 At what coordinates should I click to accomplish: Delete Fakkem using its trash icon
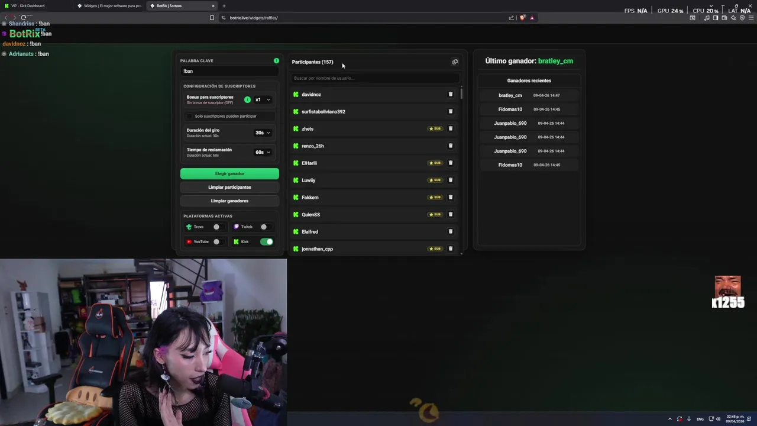(x=450, y=197)
